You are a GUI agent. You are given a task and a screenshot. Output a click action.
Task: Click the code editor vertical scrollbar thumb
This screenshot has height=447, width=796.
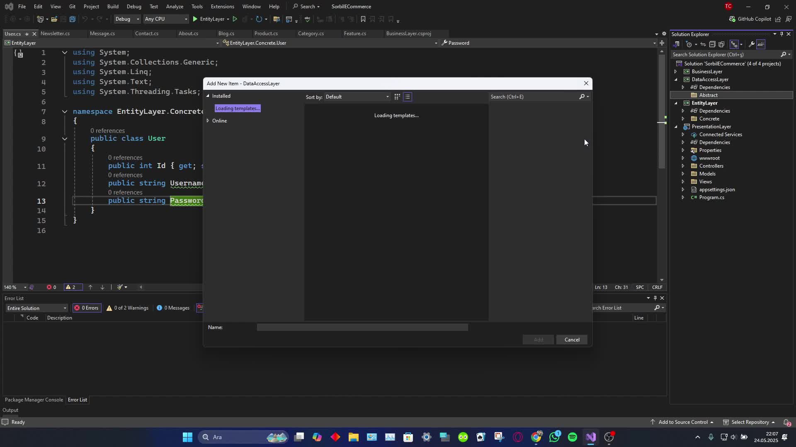pos(662,111)
